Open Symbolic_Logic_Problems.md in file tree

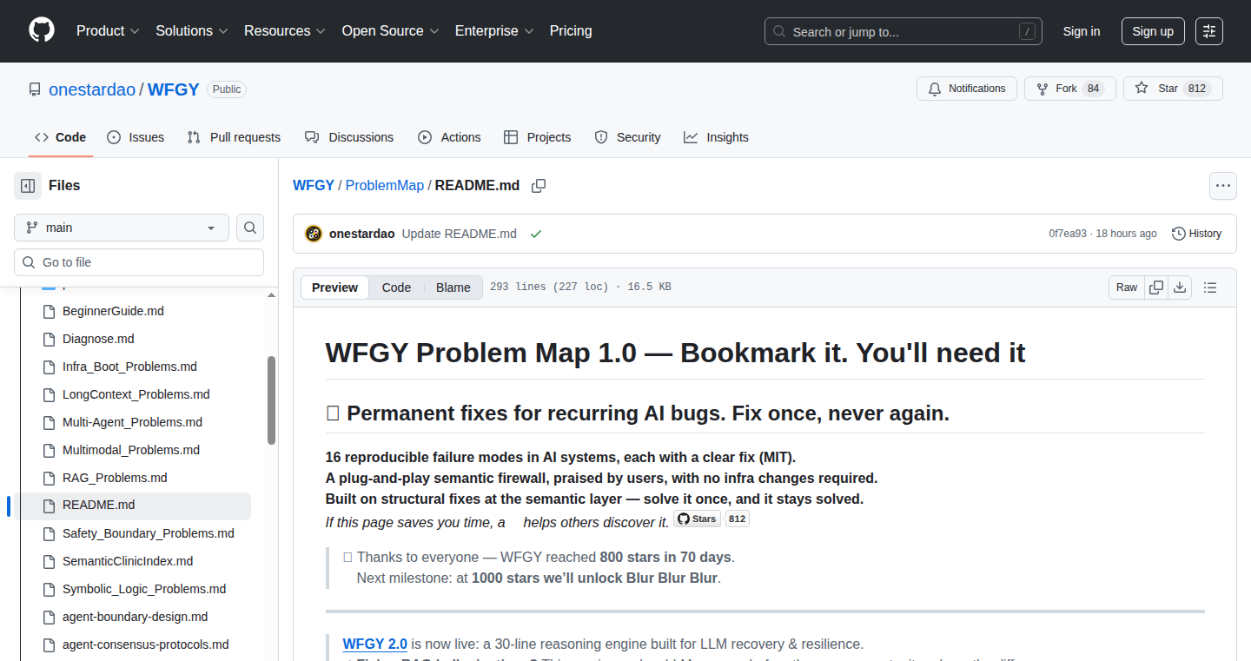coord(144,589)
